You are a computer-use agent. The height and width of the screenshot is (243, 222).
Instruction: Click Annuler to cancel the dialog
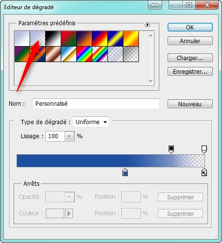(190, 41)
